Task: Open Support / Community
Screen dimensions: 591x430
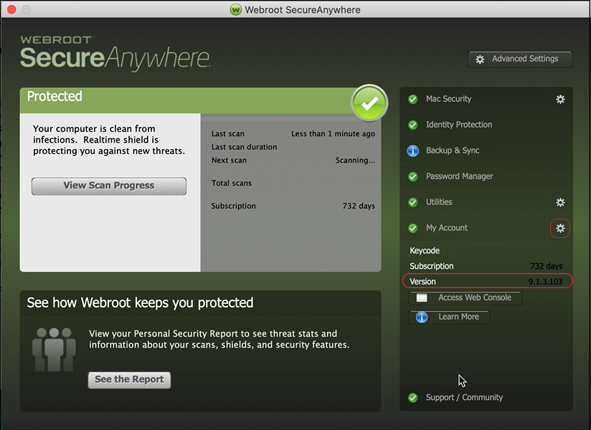Action: coord(462,397)
